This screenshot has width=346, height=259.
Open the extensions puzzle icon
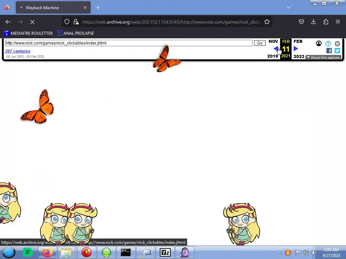[x=326, y=22]
